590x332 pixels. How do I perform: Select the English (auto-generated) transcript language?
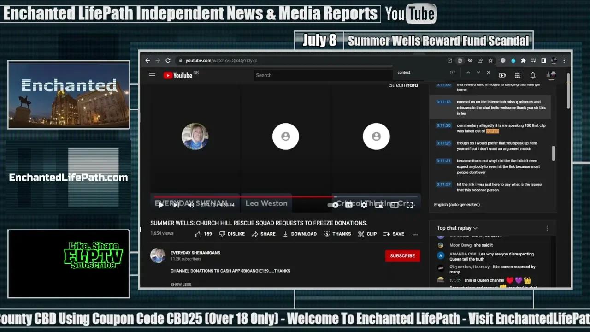(457, 204)
